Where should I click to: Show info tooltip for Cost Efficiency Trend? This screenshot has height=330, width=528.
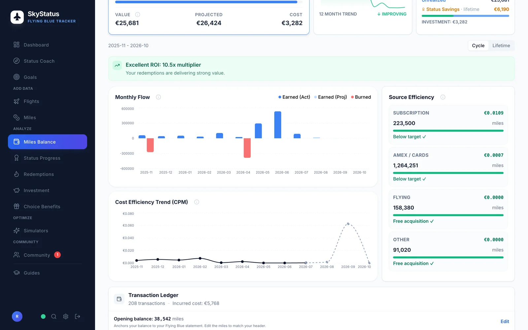pyautogui.click(x=197, y=202)
